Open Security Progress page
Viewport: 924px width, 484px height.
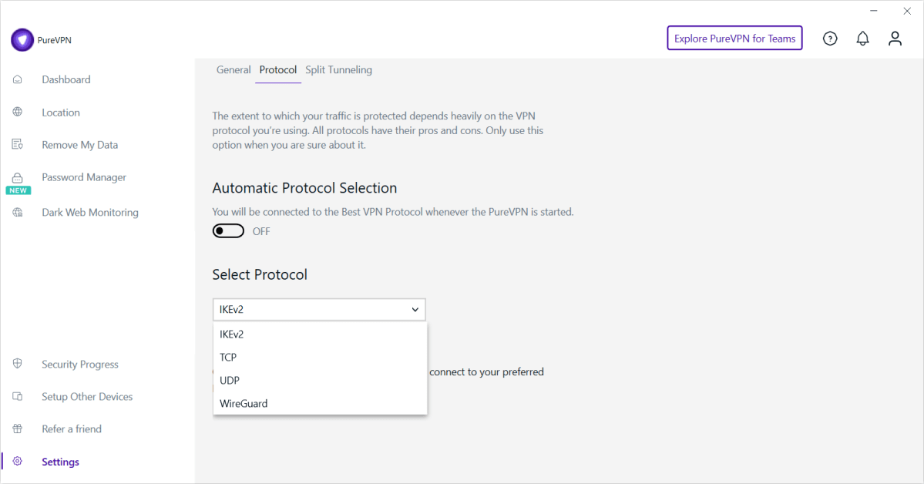(x=79, y=365)
